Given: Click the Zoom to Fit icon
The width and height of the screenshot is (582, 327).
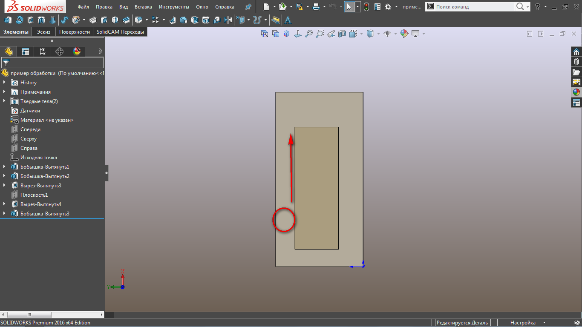Looking at the screenshot, I should pyautogui.click(x=308, y=34).
